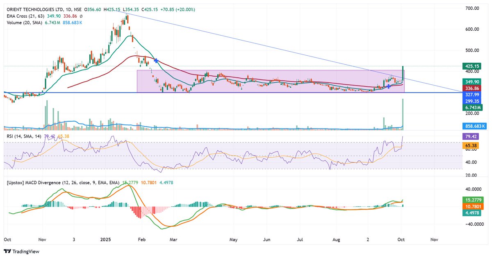
Task: Click the tallest volume bar at far right
Action: 403,114
